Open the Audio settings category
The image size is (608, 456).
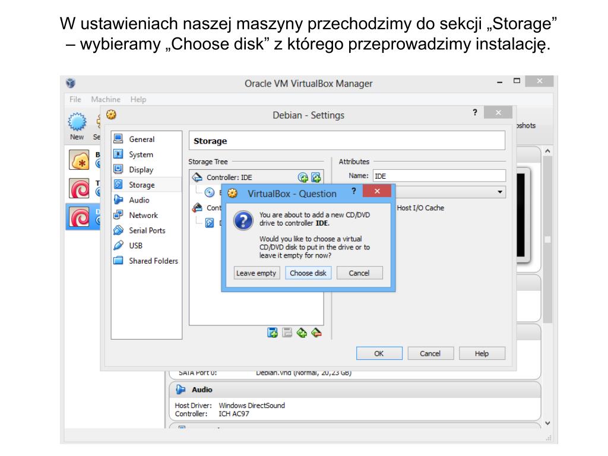coord(146,199)
